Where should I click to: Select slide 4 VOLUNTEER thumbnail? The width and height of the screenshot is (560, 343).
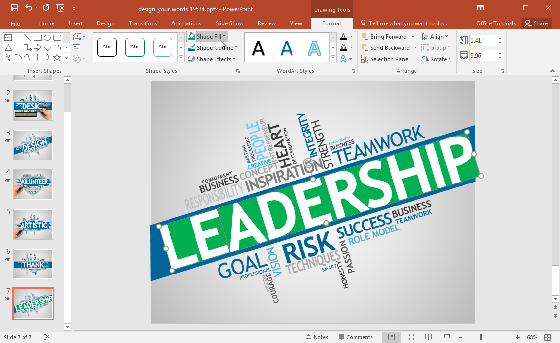coord(33,184)
